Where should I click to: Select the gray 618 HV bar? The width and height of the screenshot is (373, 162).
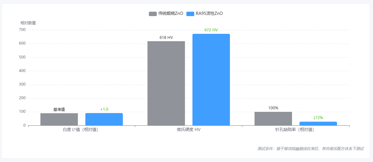(x=166, y=83)
